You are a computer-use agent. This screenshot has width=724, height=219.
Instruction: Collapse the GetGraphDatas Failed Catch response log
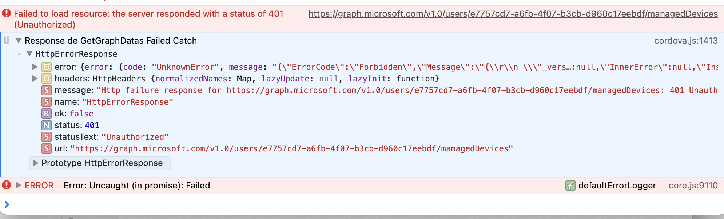[x=18, y=40]
